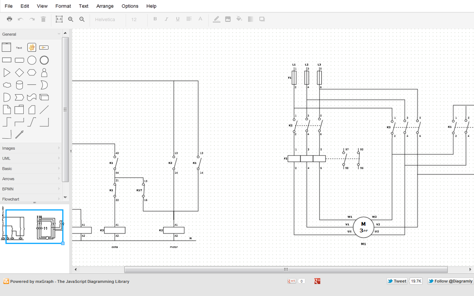
Task: Toggle bold text formatting
Action: (155, 19)
